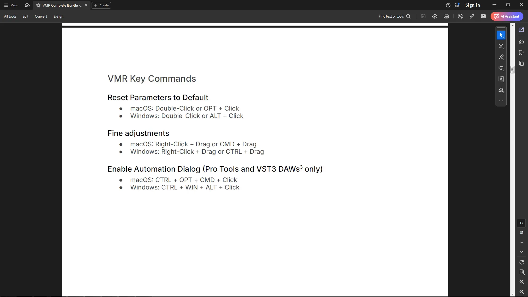This screenshot has height=297, width=528.
Task: Open All tools panel
Action: pyautogui.click(x=10, y=16)
